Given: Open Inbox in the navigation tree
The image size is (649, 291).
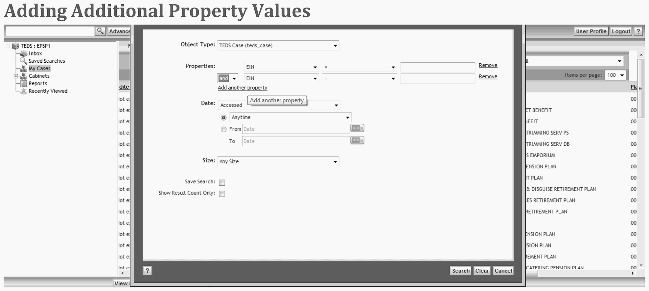Looking at the screenshot, I should [35, 53].
